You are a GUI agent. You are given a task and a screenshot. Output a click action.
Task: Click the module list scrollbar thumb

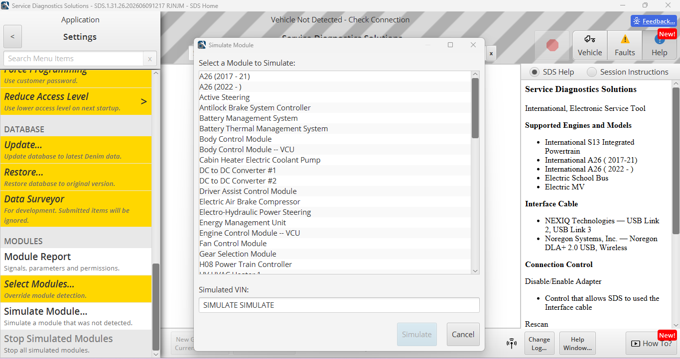(475, 108)
